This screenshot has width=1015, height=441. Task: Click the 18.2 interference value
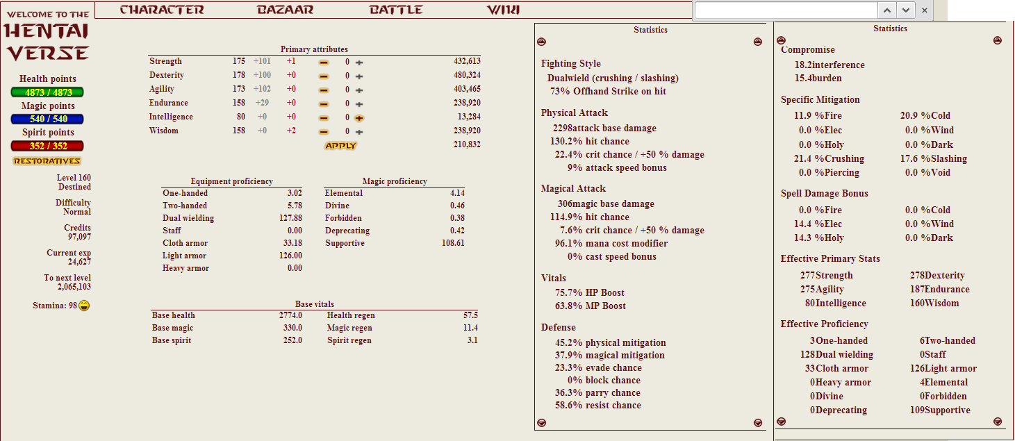(830, 65)
